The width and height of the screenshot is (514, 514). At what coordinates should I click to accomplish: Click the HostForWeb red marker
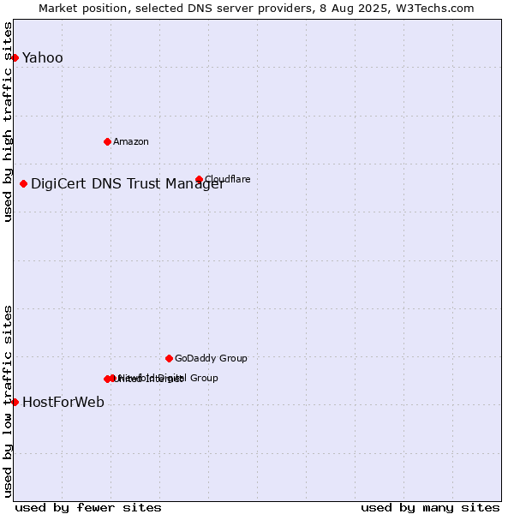click(15, 403)
